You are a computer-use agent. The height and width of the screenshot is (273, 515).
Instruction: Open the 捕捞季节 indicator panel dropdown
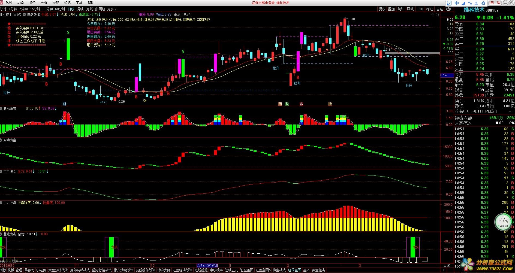click(x=1, y=108)
